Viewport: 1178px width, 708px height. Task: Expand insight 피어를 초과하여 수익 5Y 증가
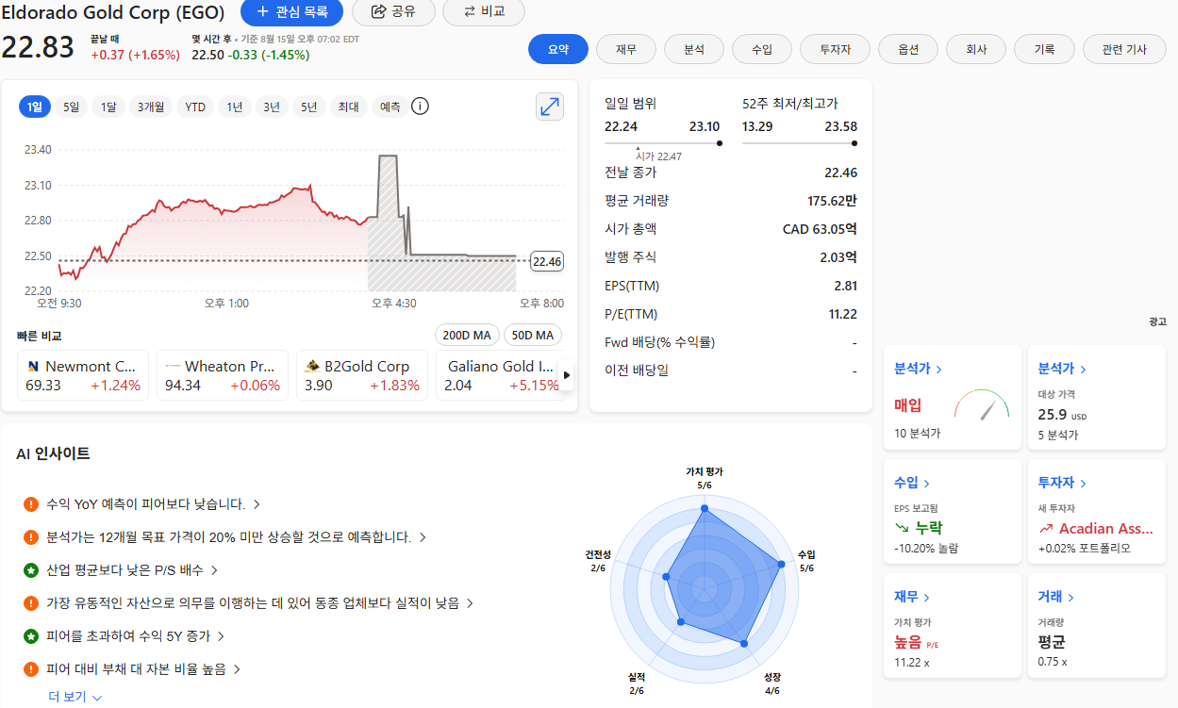tap(136, 636)
